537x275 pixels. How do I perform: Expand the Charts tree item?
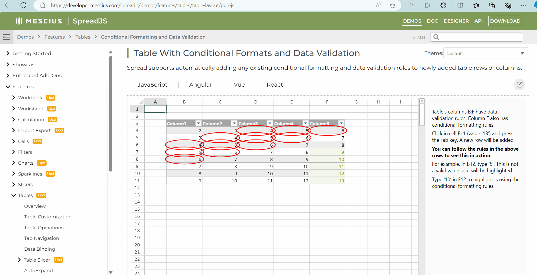[13, 163]
